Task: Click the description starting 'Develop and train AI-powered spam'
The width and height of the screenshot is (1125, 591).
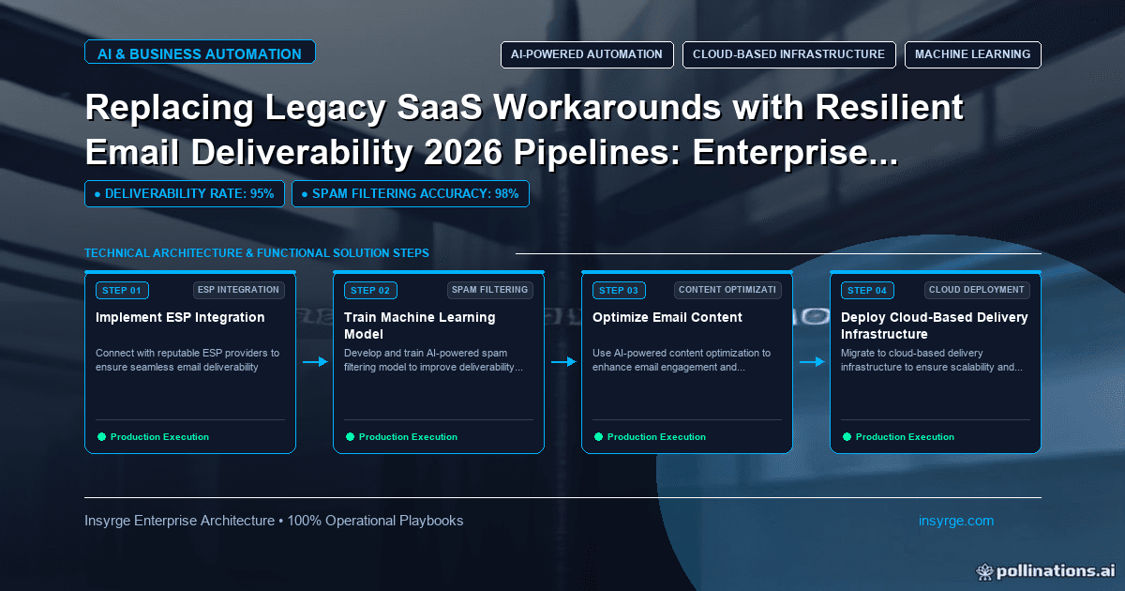Action: [433, 360]
